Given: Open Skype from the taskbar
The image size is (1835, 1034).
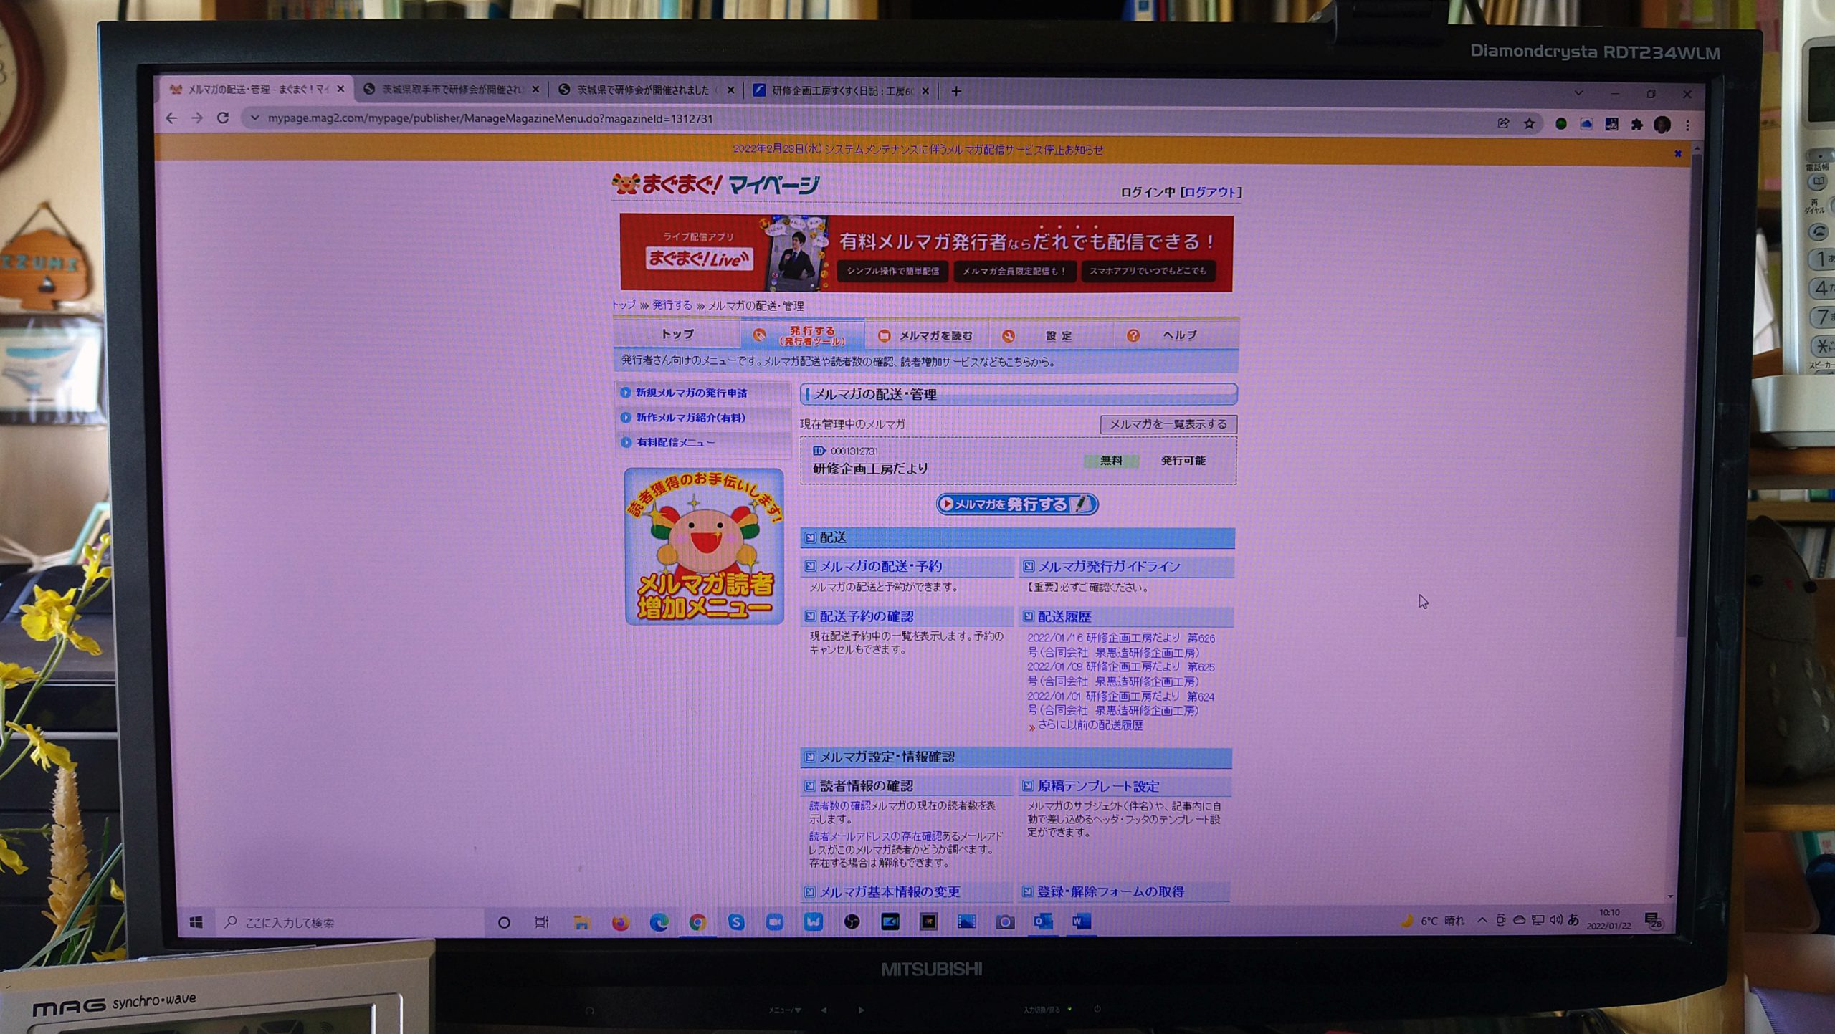Looking at the screenshot, I should [736, 921].
